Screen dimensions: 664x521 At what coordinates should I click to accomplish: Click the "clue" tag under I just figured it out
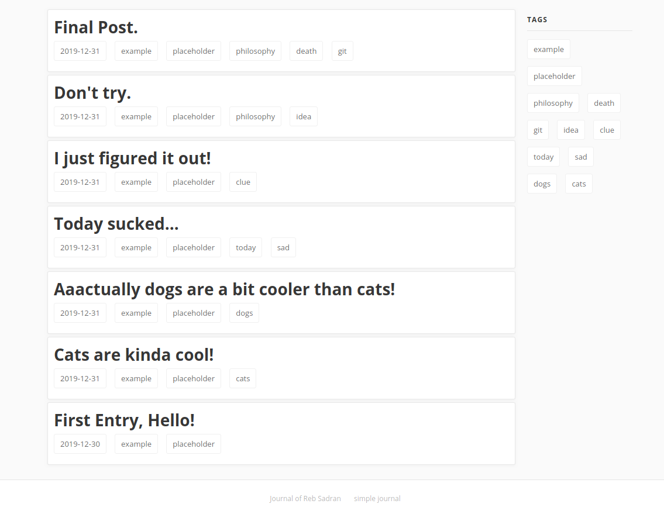(x=243, y=182)
